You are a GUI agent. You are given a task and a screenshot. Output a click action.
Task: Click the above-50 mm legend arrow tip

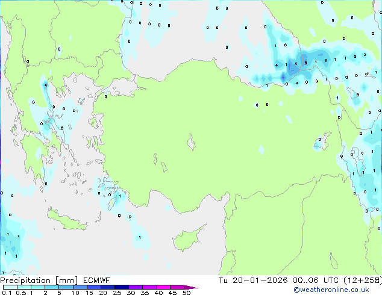(191, 288)
